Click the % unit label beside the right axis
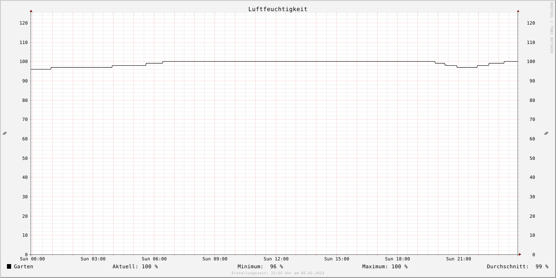The height and width of the screenshot is (278, 556). pos(546,133)
